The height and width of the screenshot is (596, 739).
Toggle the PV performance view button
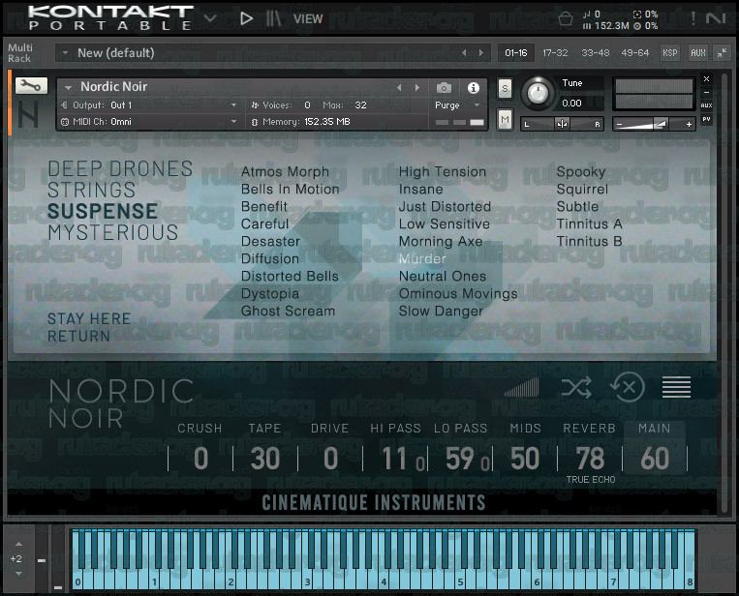point(706,119)
